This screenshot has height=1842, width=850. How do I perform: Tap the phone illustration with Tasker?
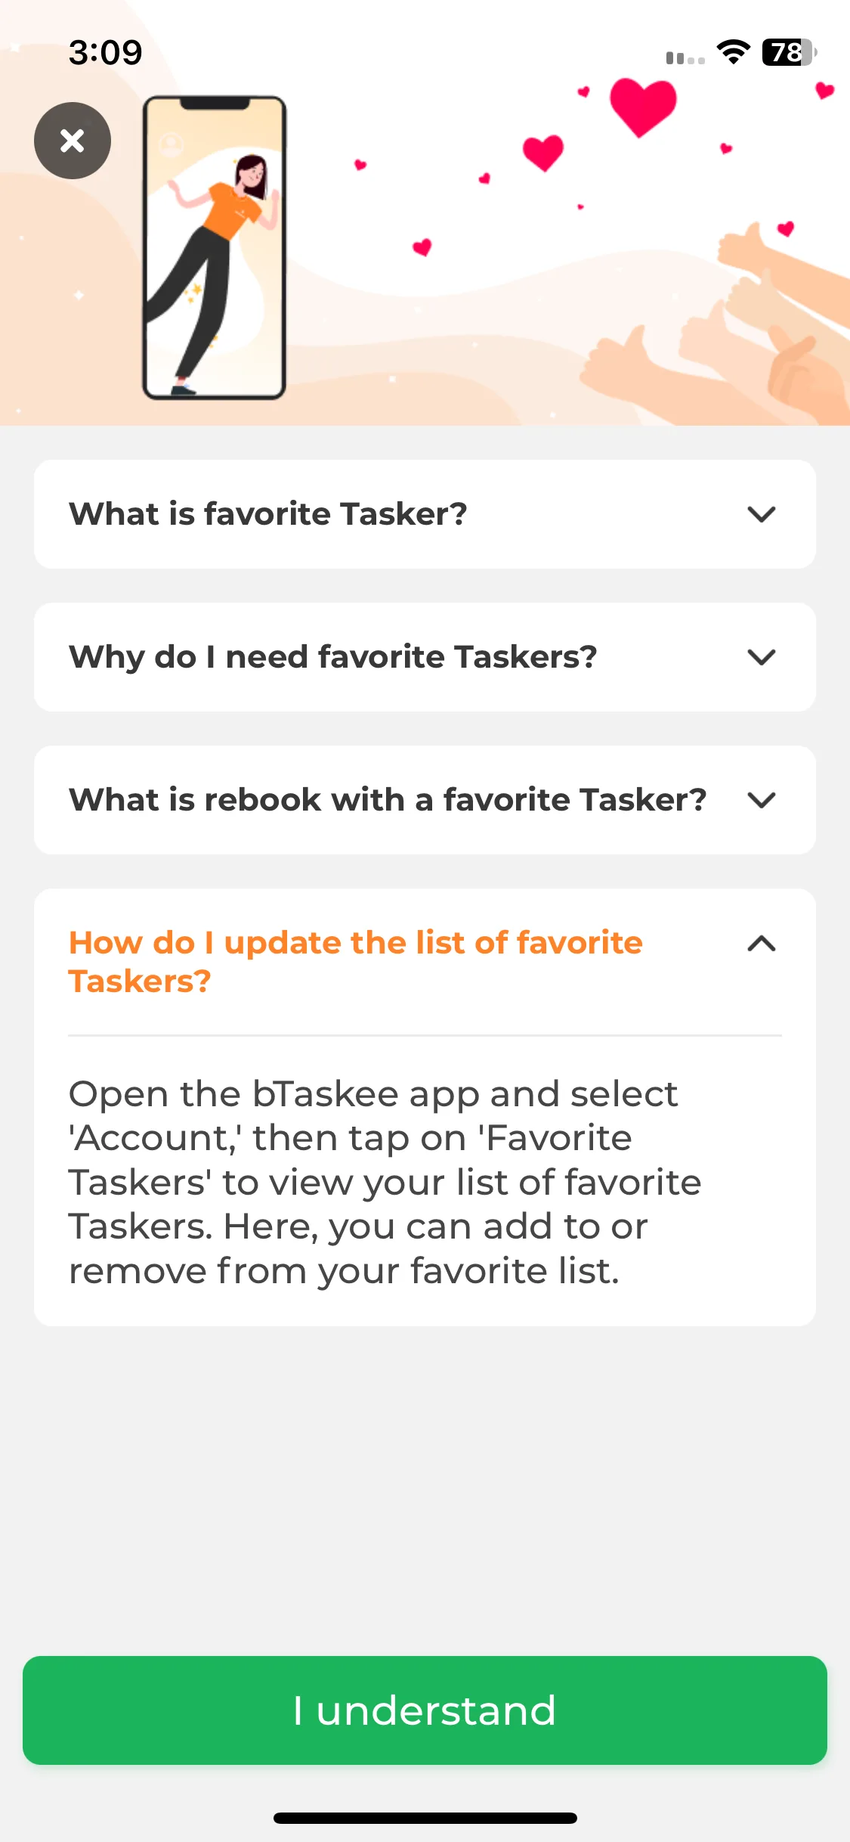[x=215, y=247]
